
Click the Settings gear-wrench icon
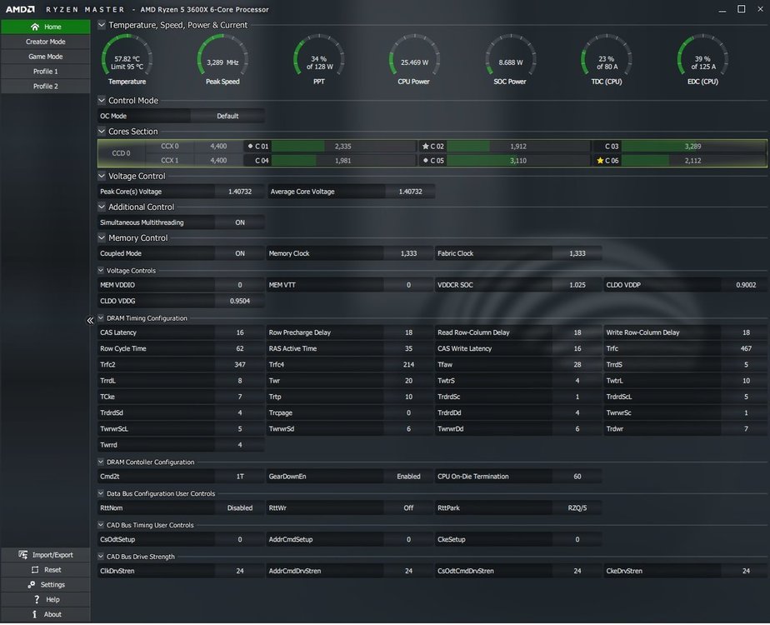[x=32, y=585]
